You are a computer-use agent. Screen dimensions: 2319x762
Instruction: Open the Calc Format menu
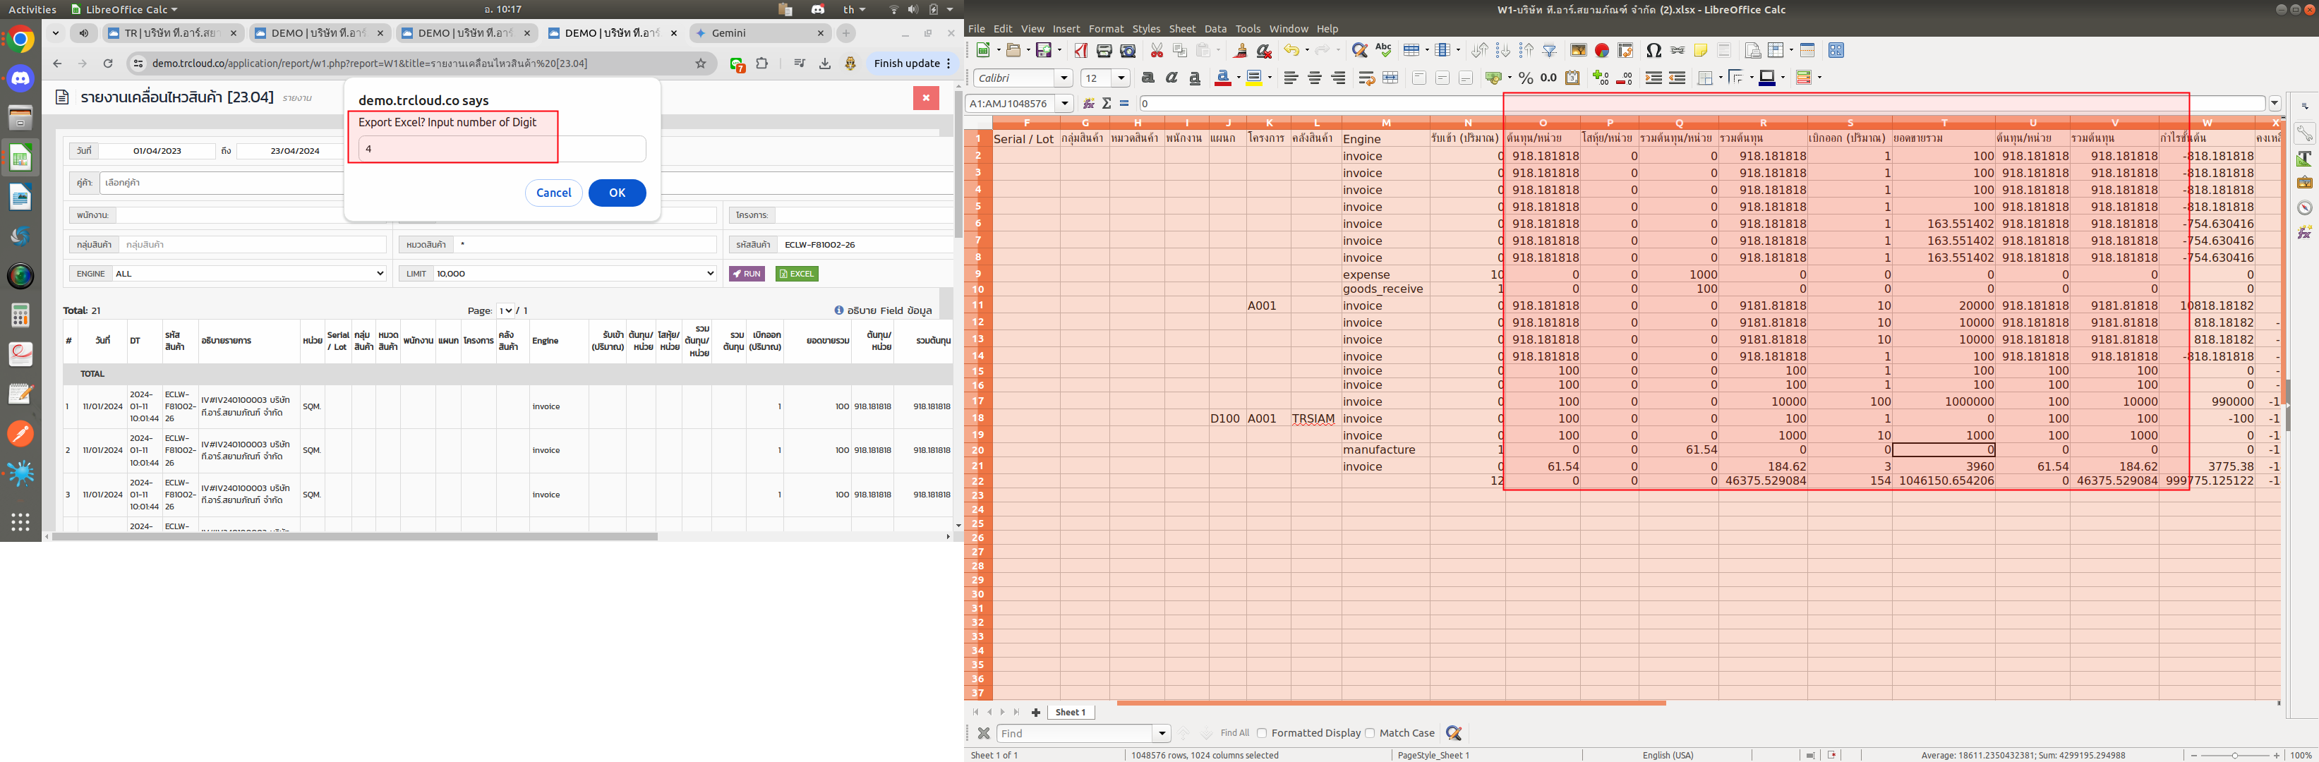(1105, 29)
